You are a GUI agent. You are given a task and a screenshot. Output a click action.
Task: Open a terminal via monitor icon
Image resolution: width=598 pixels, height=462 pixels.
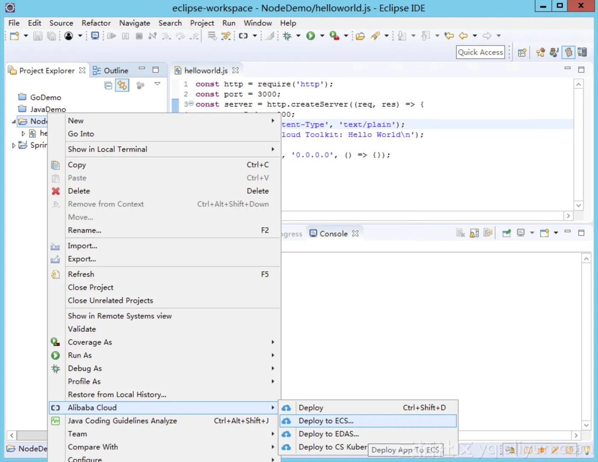click(x=95, y=36)
